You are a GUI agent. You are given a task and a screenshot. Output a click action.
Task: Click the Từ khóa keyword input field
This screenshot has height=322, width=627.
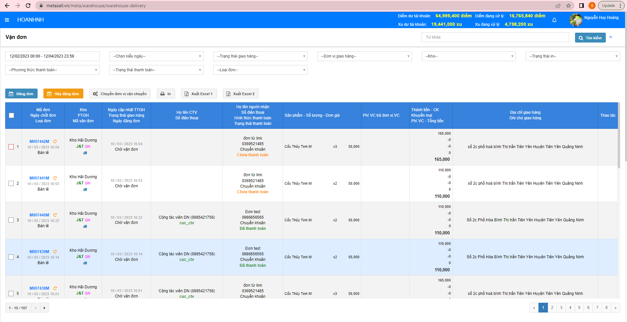(x=495, y=37)
